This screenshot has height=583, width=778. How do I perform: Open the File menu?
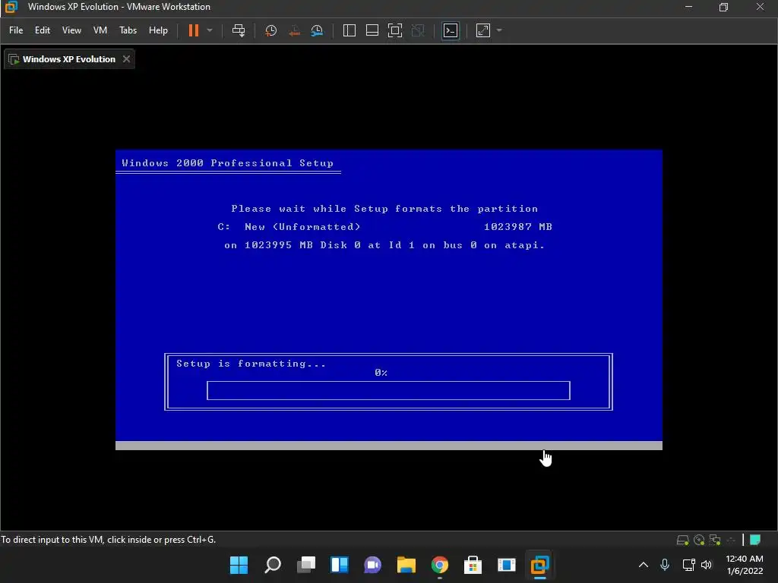pos(16,30)
